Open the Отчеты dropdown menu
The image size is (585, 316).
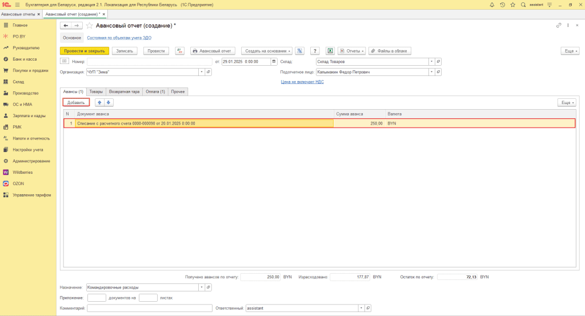click(x=351, y=51)
